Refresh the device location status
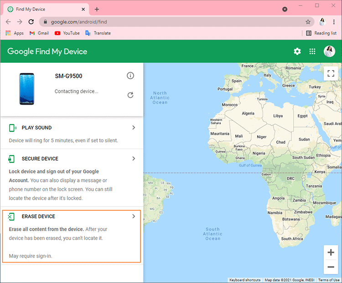342x283 pixels. 130,95
